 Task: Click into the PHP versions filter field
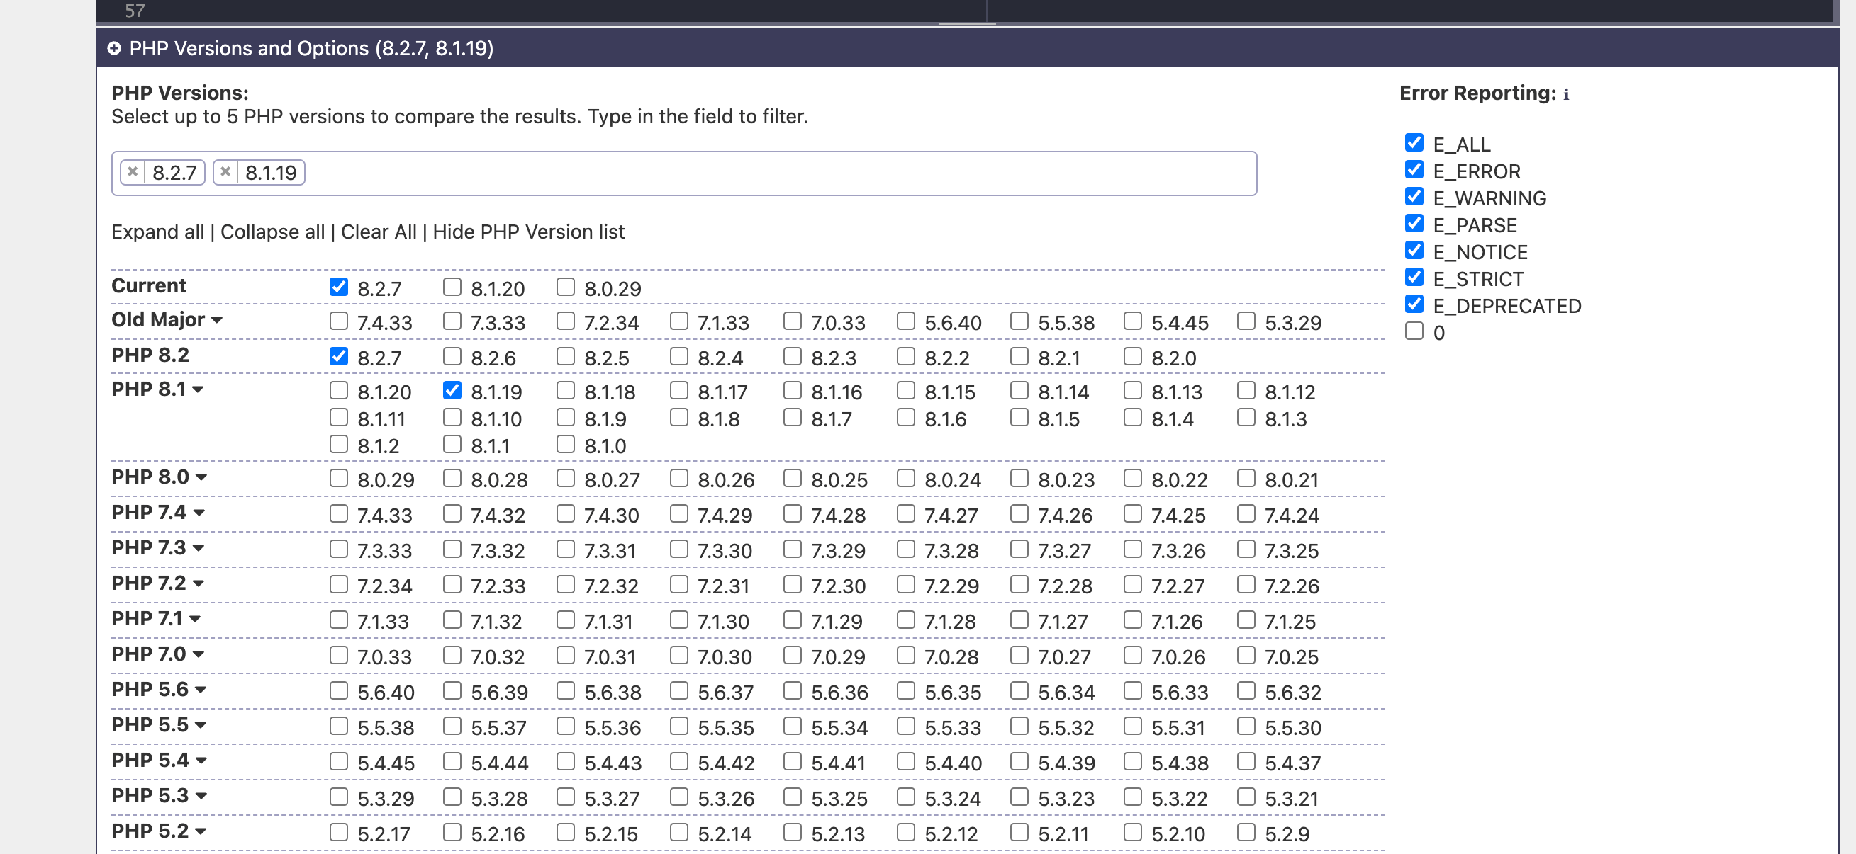[x=720, y=173]
